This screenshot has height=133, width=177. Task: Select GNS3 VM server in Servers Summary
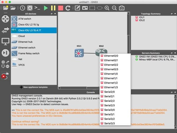(156, 57)
